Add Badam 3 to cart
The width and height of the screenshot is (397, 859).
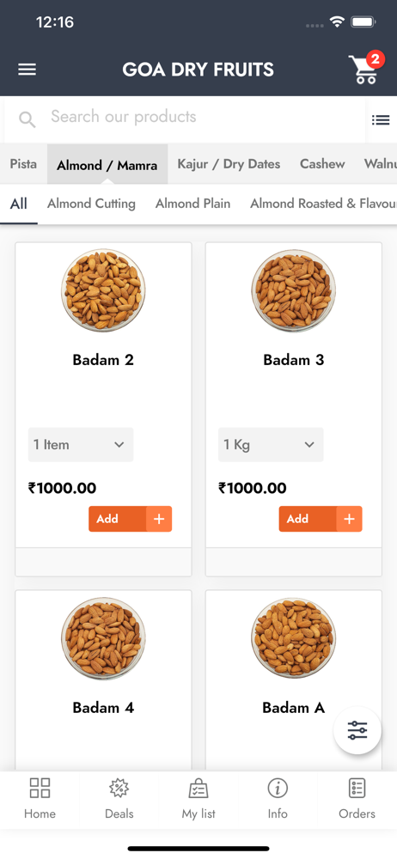(321, 519)
